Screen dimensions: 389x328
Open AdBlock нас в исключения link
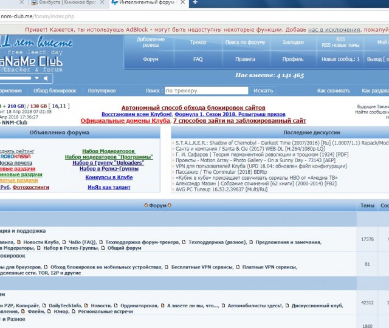pos(334,30)
